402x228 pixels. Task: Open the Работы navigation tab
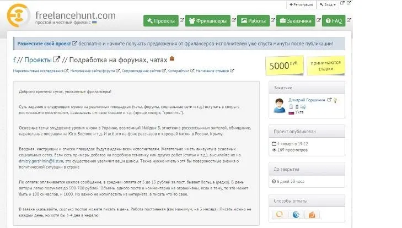click(253, 21)
